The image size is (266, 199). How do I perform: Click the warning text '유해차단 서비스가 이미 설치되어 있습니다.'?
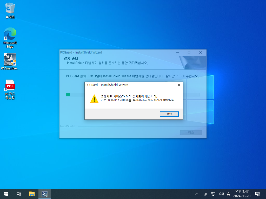(x=129, y=96)
